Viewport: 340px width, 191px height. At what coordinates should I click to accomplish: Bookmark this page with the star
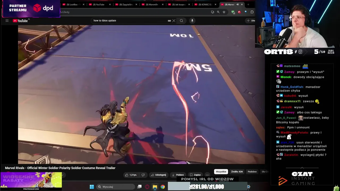click(x=224, y=12)
